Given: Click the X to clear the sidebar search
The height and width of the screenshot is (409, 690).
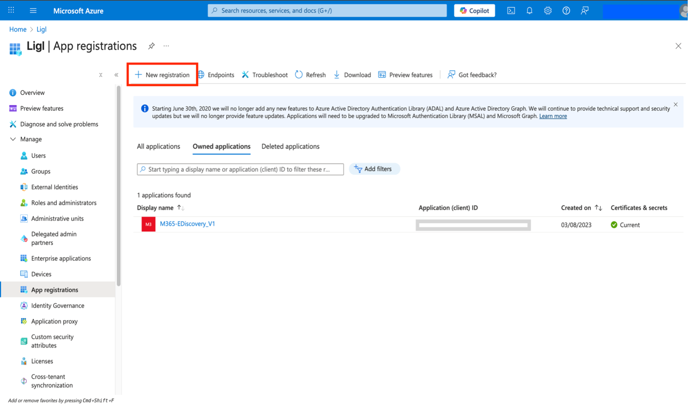Looking at the screenshot, I should [101, 75].
